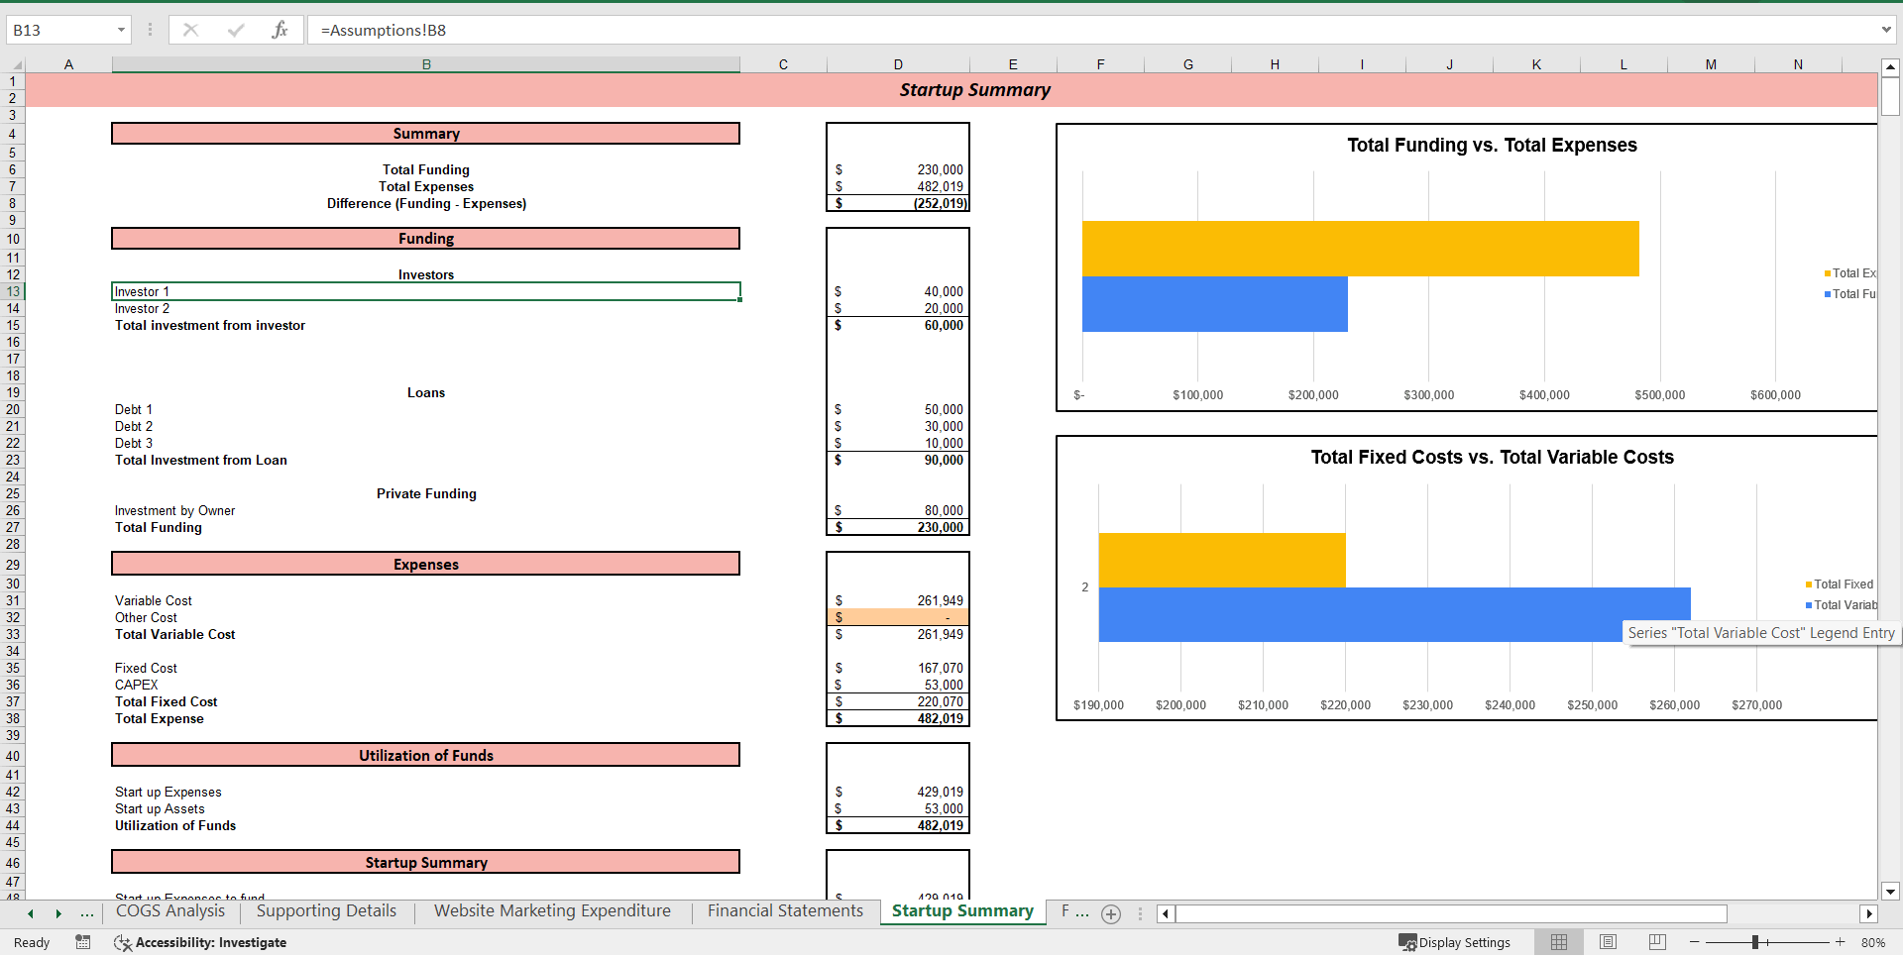Click the Cancel (X) icon beside formula bar
This screenshot has height=957, width=1903.
(x=190, y=29)
